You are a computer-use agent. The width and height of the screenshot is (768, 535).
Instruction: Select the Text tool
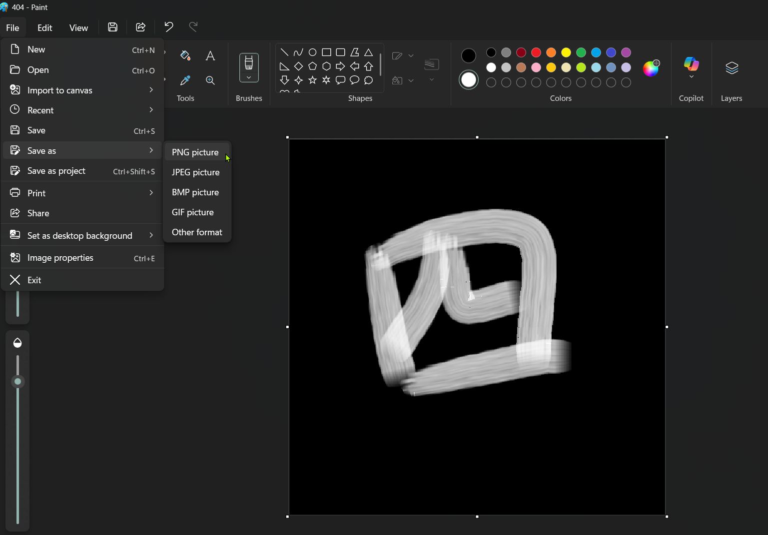pos(210,56)
